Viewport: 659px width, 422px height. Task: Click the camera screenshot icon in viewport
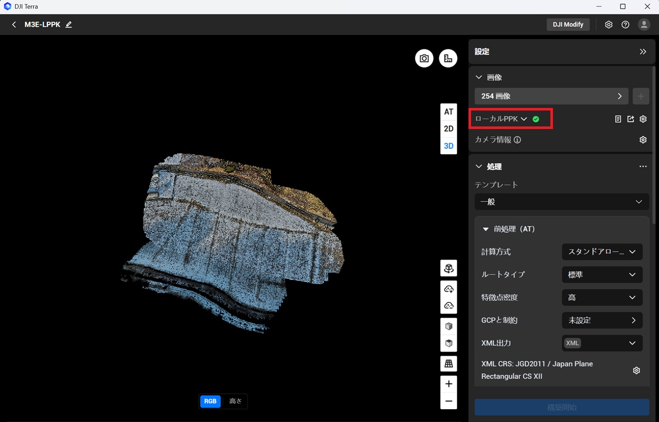click(424, 59)
